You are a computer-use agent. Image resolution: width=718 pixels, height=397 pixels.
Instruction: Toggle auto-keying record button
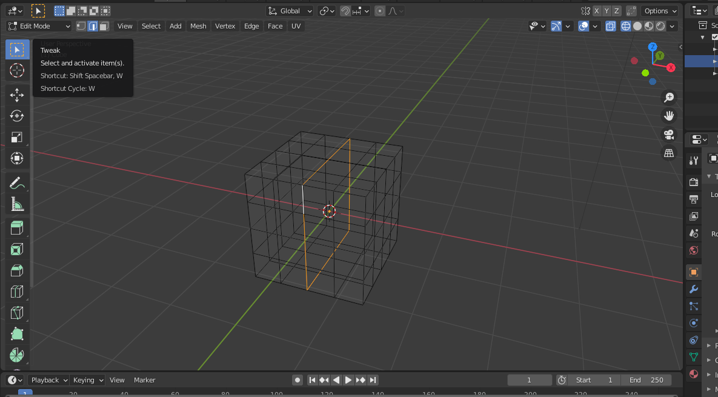(x=297, y=380)
